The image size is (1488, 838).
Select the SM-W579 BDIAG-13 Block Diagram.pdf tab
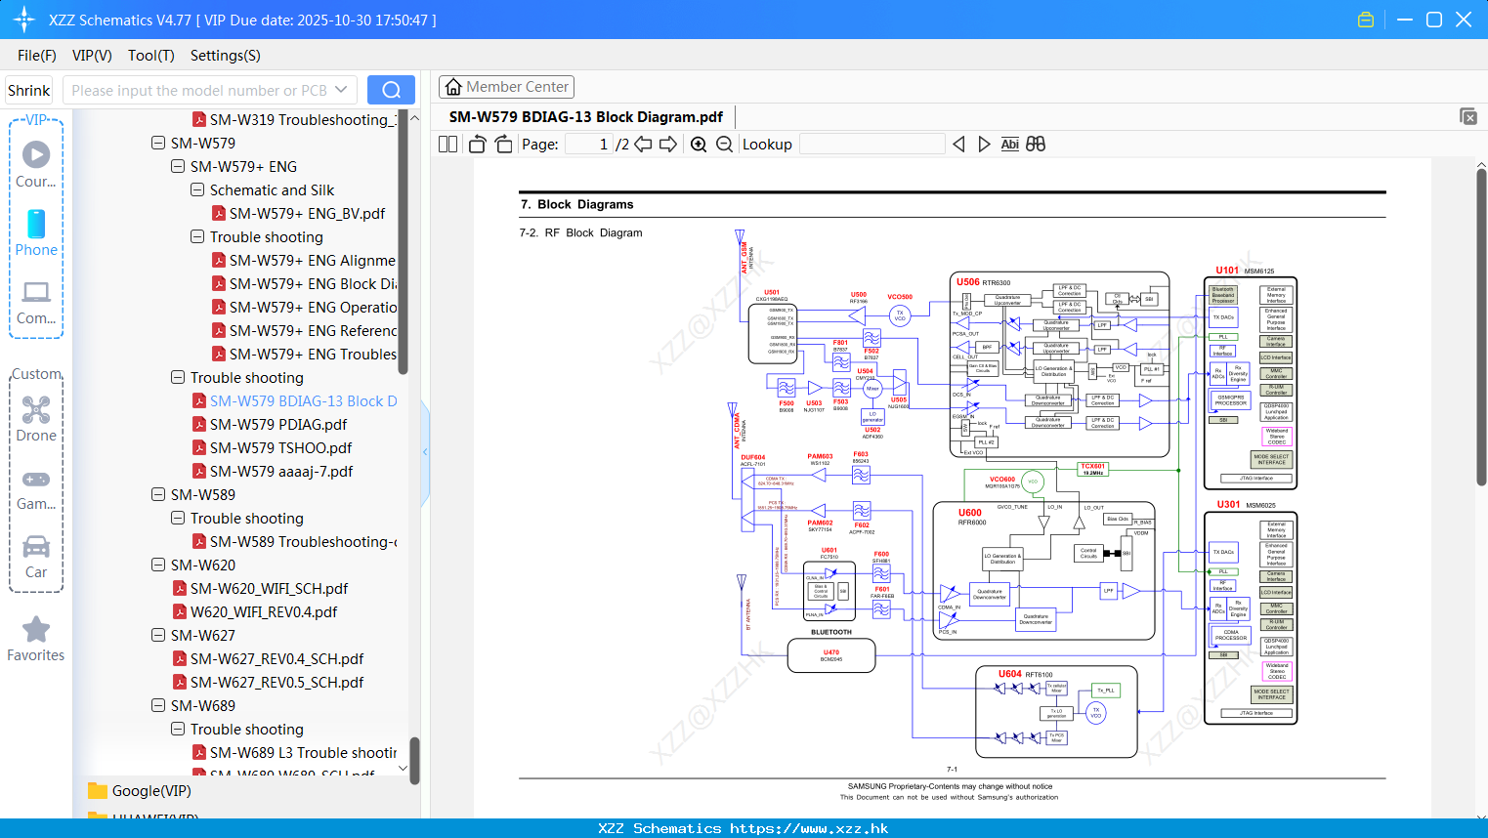(x=585, y=116)
